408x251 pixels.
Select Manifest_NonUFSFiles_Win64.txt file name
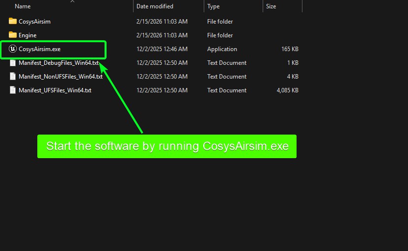[60, 77]
